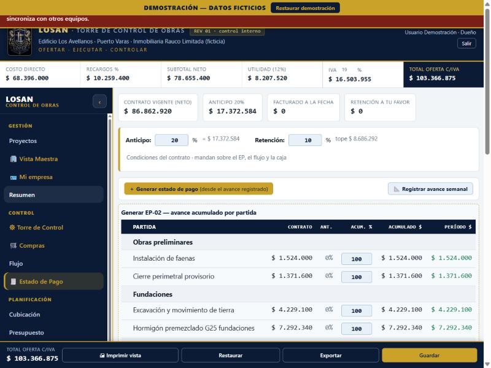Click the printer icon on Imprimir vista

coord(102,356)
